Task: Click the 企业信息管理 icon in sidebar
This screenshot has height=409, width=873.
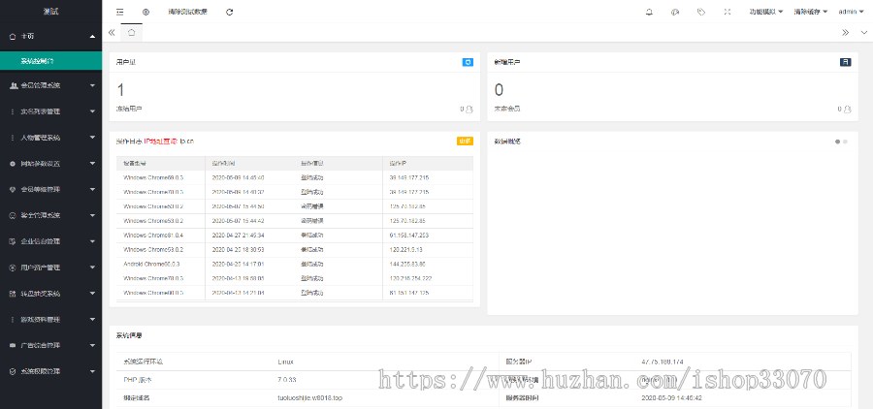Action: (x=13, y=241)
